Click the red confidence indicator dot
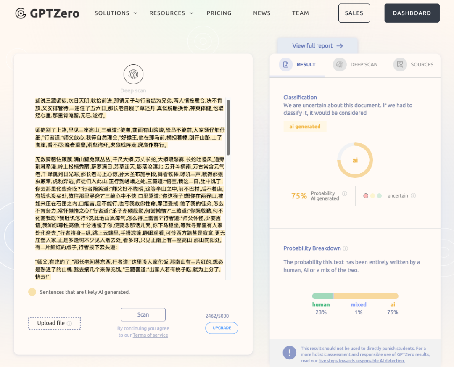This screenshot has height=367, width=454. pyautogui.click(x=366, y=196)
